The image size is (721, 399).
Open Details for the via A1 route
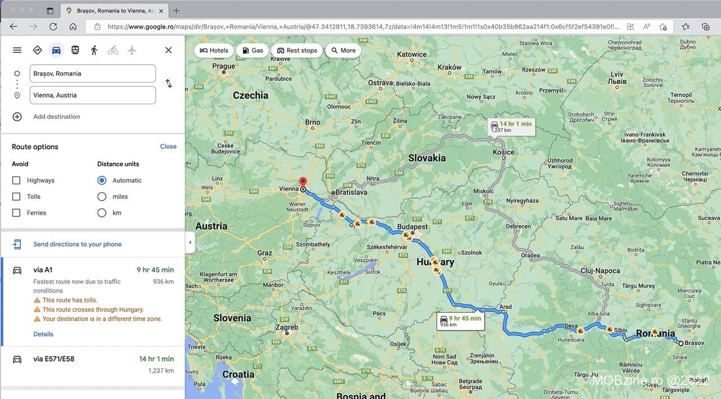(43, 334)
